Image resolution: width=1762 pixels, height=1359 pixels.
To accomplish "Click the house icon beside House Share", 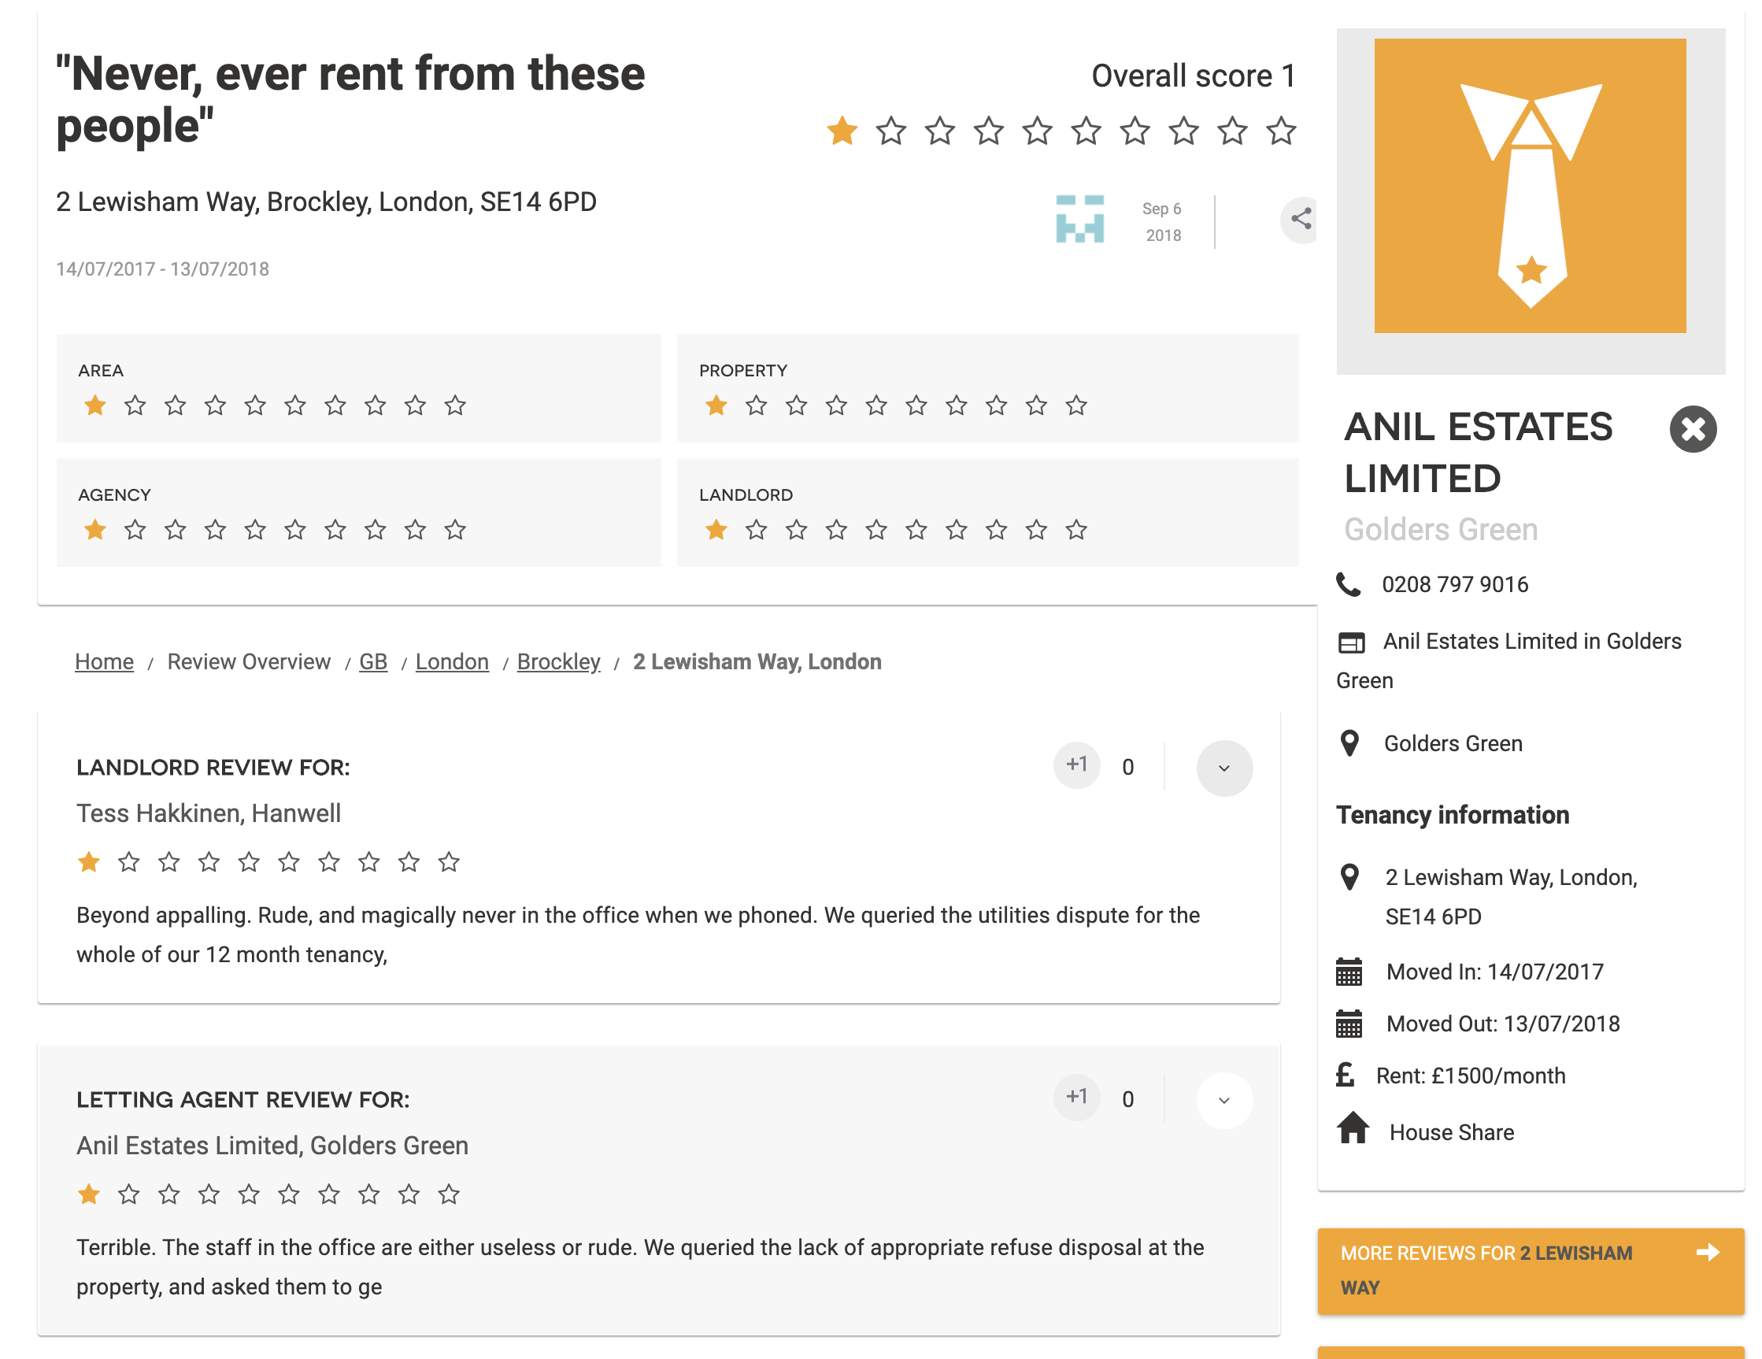I will 1353,1129.
